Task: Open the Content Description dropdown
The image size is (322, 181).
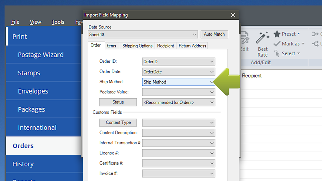Action: 211,133
